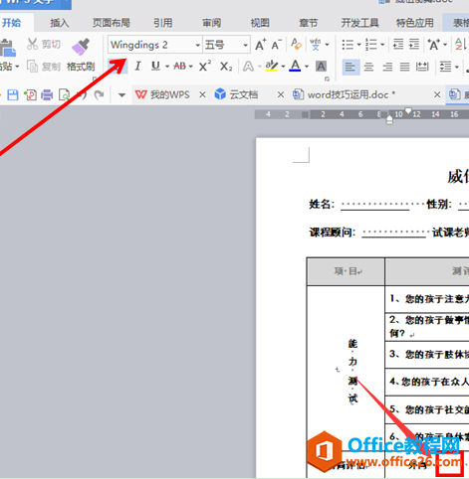Click the sort A-Z icon
This screenshot has height=479, width=469.
tap(459, 45)
